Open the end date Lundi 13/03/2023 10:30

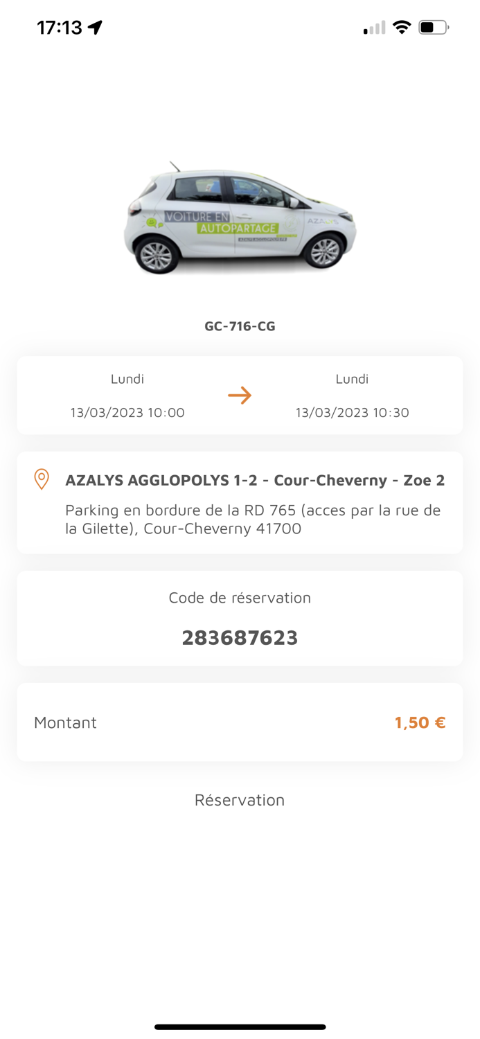pos(352,396)
